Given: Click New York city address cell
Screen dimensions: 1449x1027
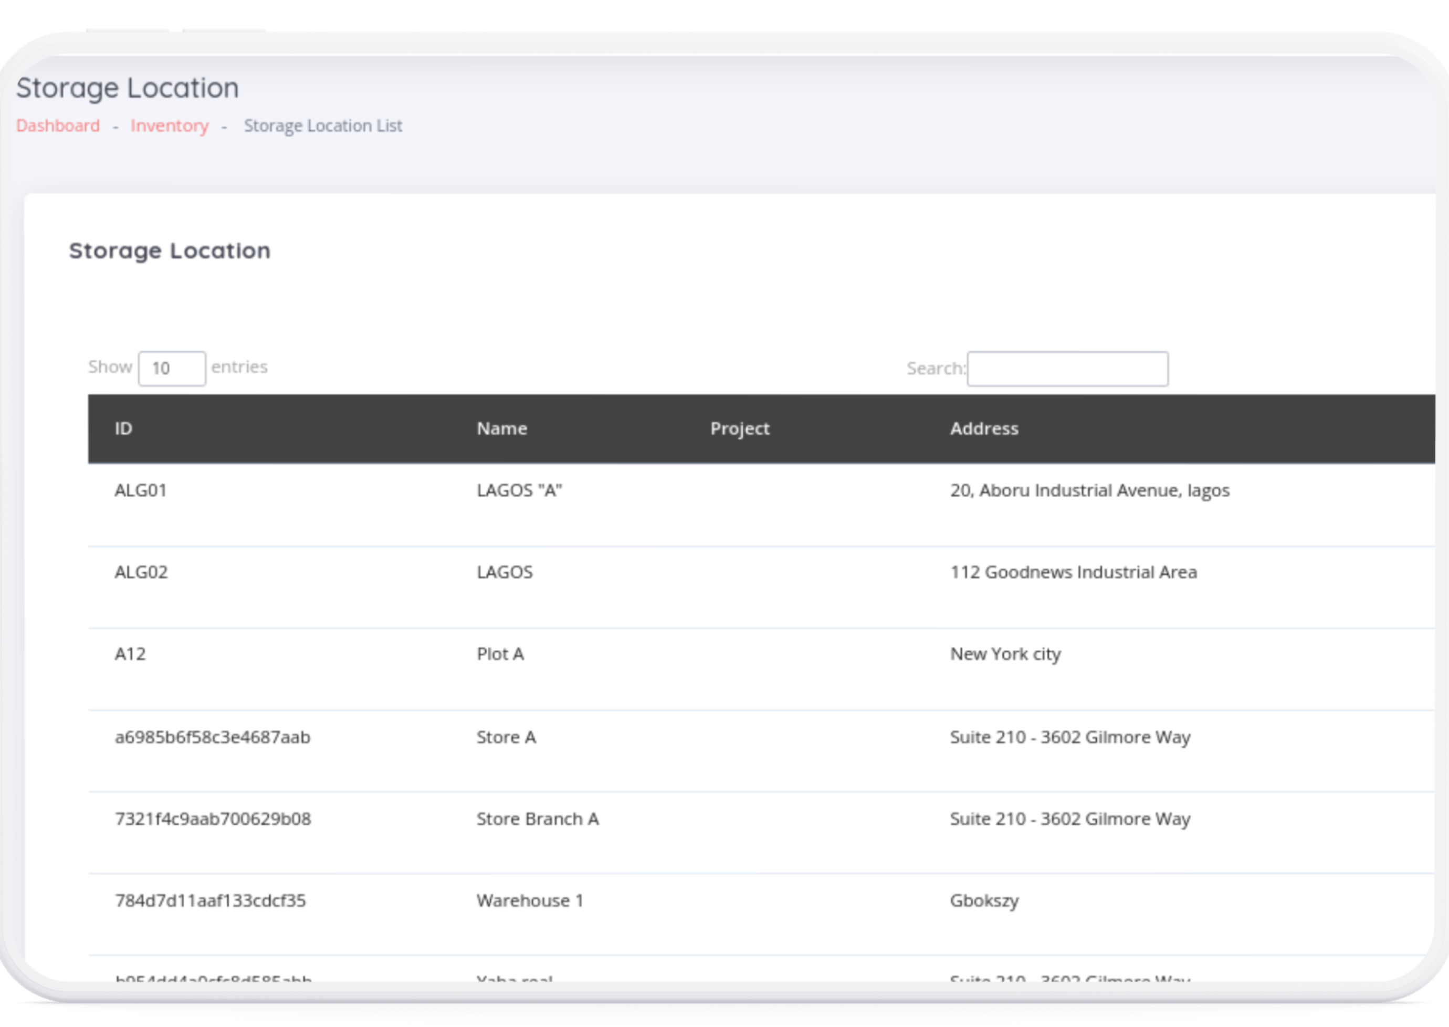Looking at the screenshot, I should coord(1005,654).
